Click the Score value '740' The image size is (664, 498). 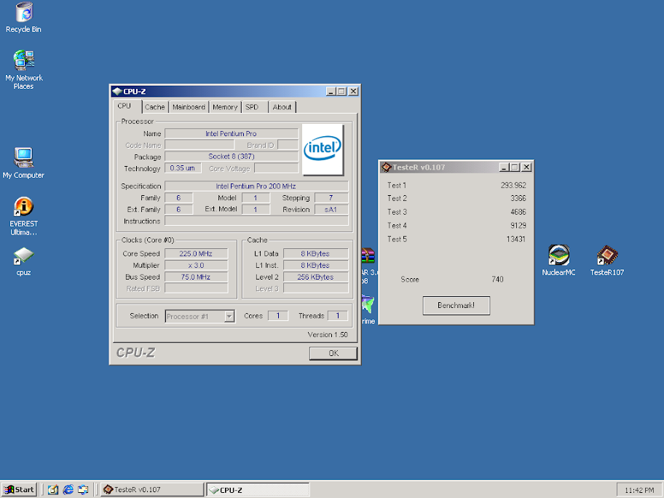click(497, 279)
